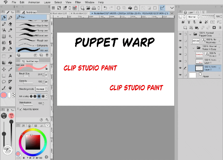The image size is (223, 160).
Task: Toggle the lock icon on Milli pen preview
Action: click(46, 69)
